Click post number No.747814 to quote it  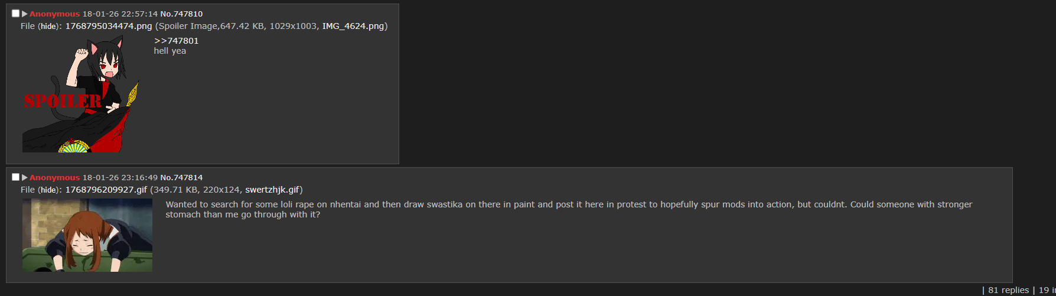(181, 177)
